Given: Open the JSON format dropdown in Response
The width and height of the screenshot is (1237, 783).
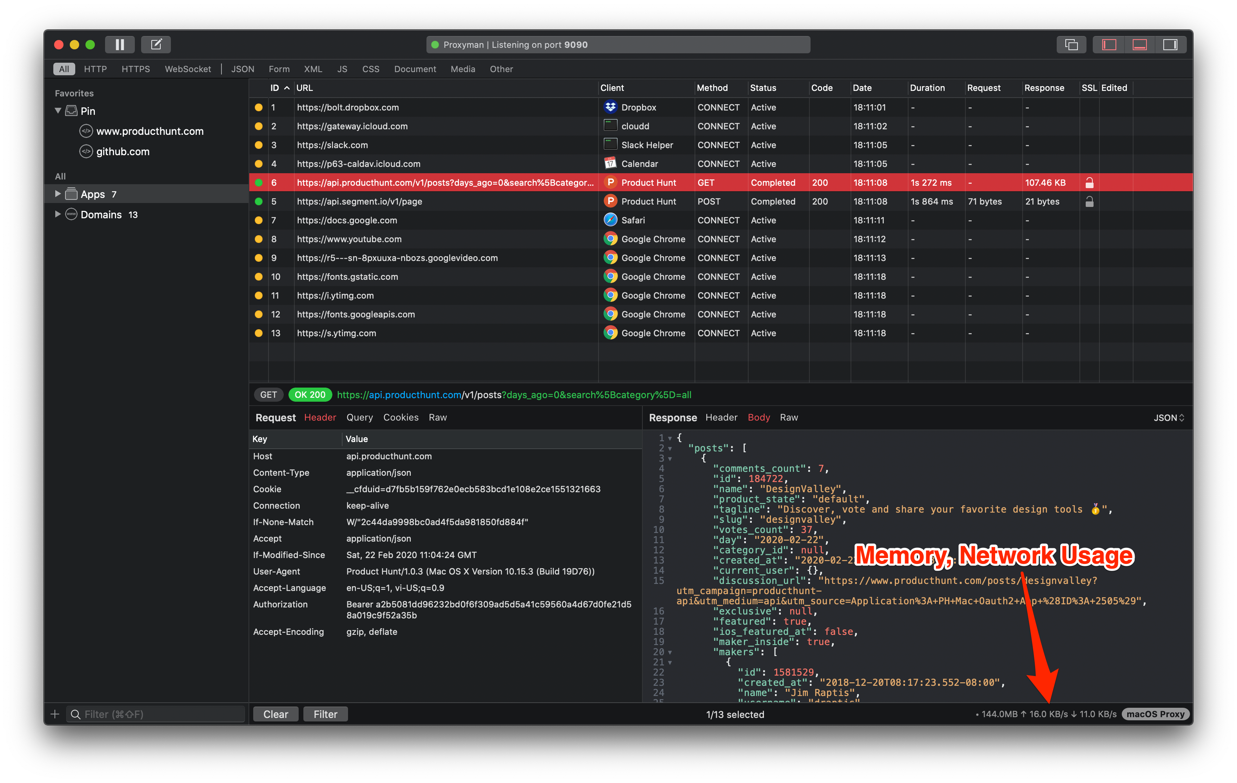Looking at the screenshot, I should point(1169,418).
